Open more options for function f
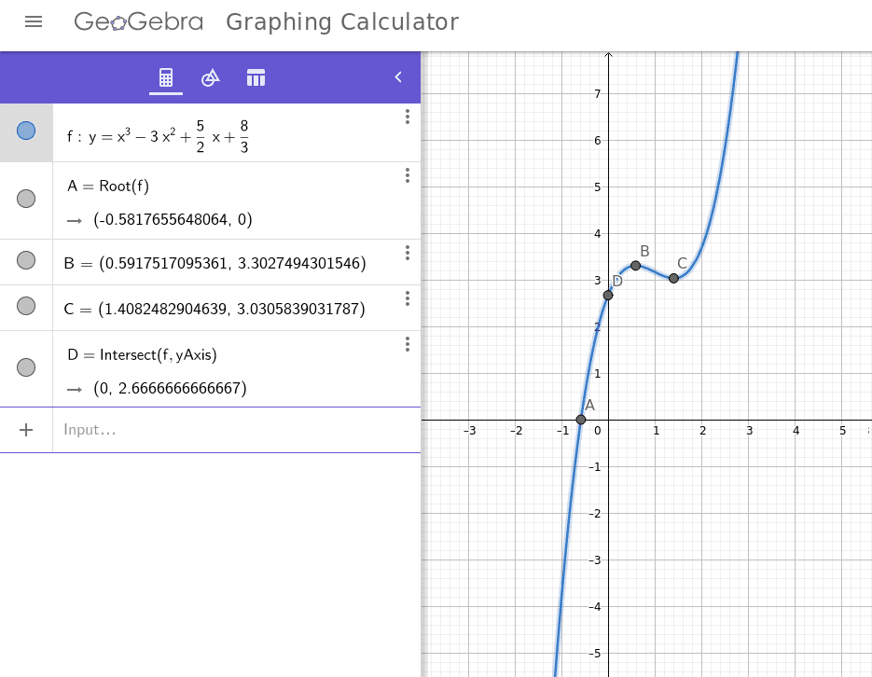 (x=407, y=117)
